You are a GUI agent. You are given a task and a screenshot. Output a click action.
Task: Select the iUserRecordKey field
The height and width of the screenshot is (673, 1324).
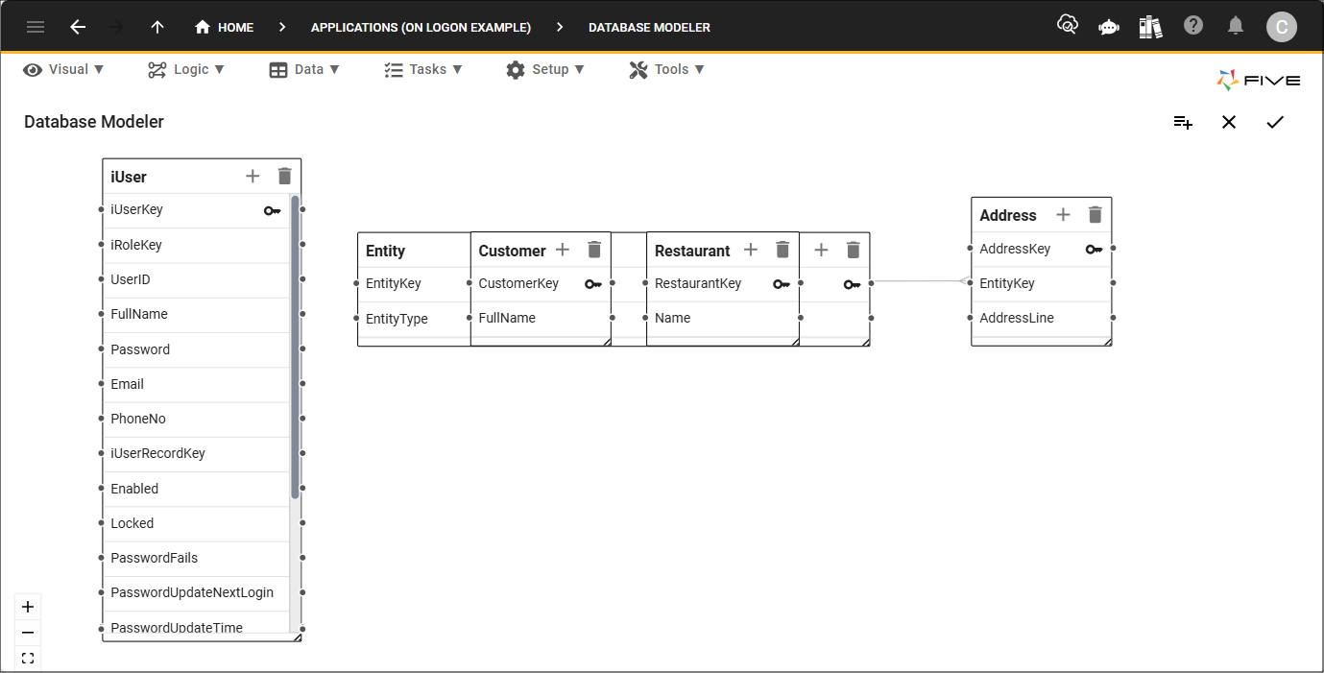coord(196,453)
